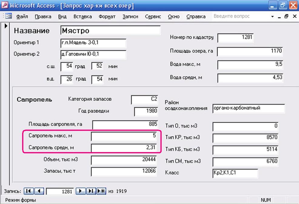The image size is (299, 204).
Task: Click the Категория запасов field C2
Action: pyautogui.click(x=145, y=100)
